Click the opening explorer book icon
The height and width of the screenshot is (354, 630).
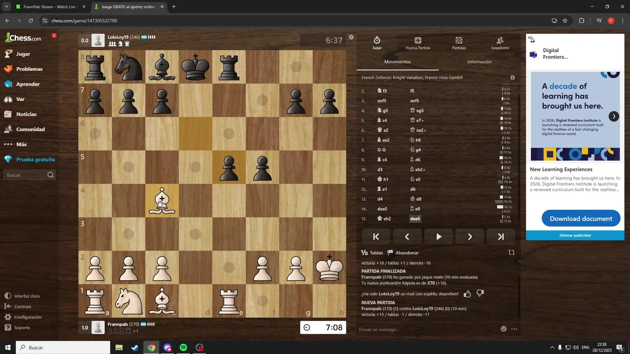(512, 78)
